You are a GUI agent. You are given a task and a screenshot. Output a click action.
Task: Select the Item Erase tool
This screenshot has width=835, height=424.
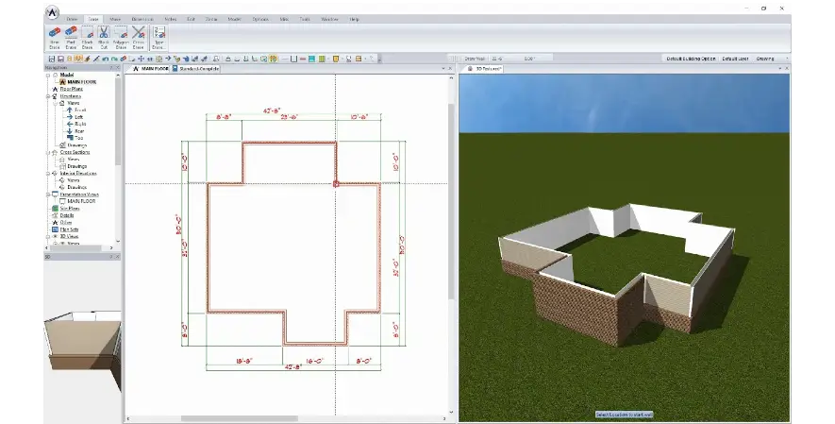coord(55,38)
